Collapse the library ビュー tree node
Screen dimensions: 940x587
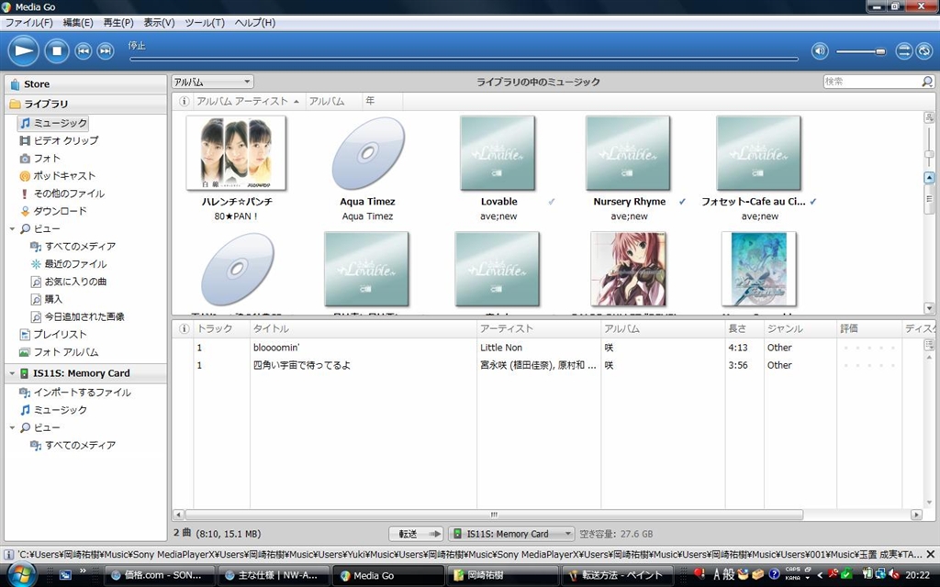[x=12, y=228]
